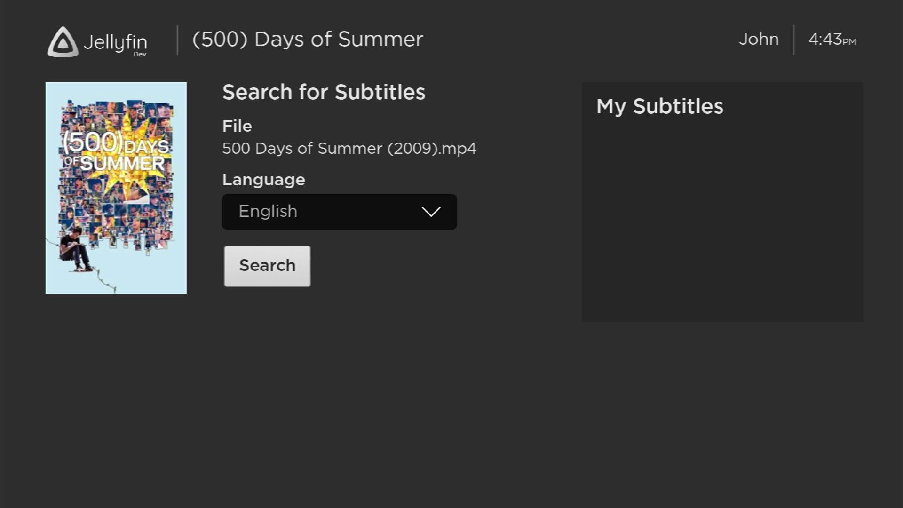Select the John user name
This screenshot has width=903, height=508.
759,40
